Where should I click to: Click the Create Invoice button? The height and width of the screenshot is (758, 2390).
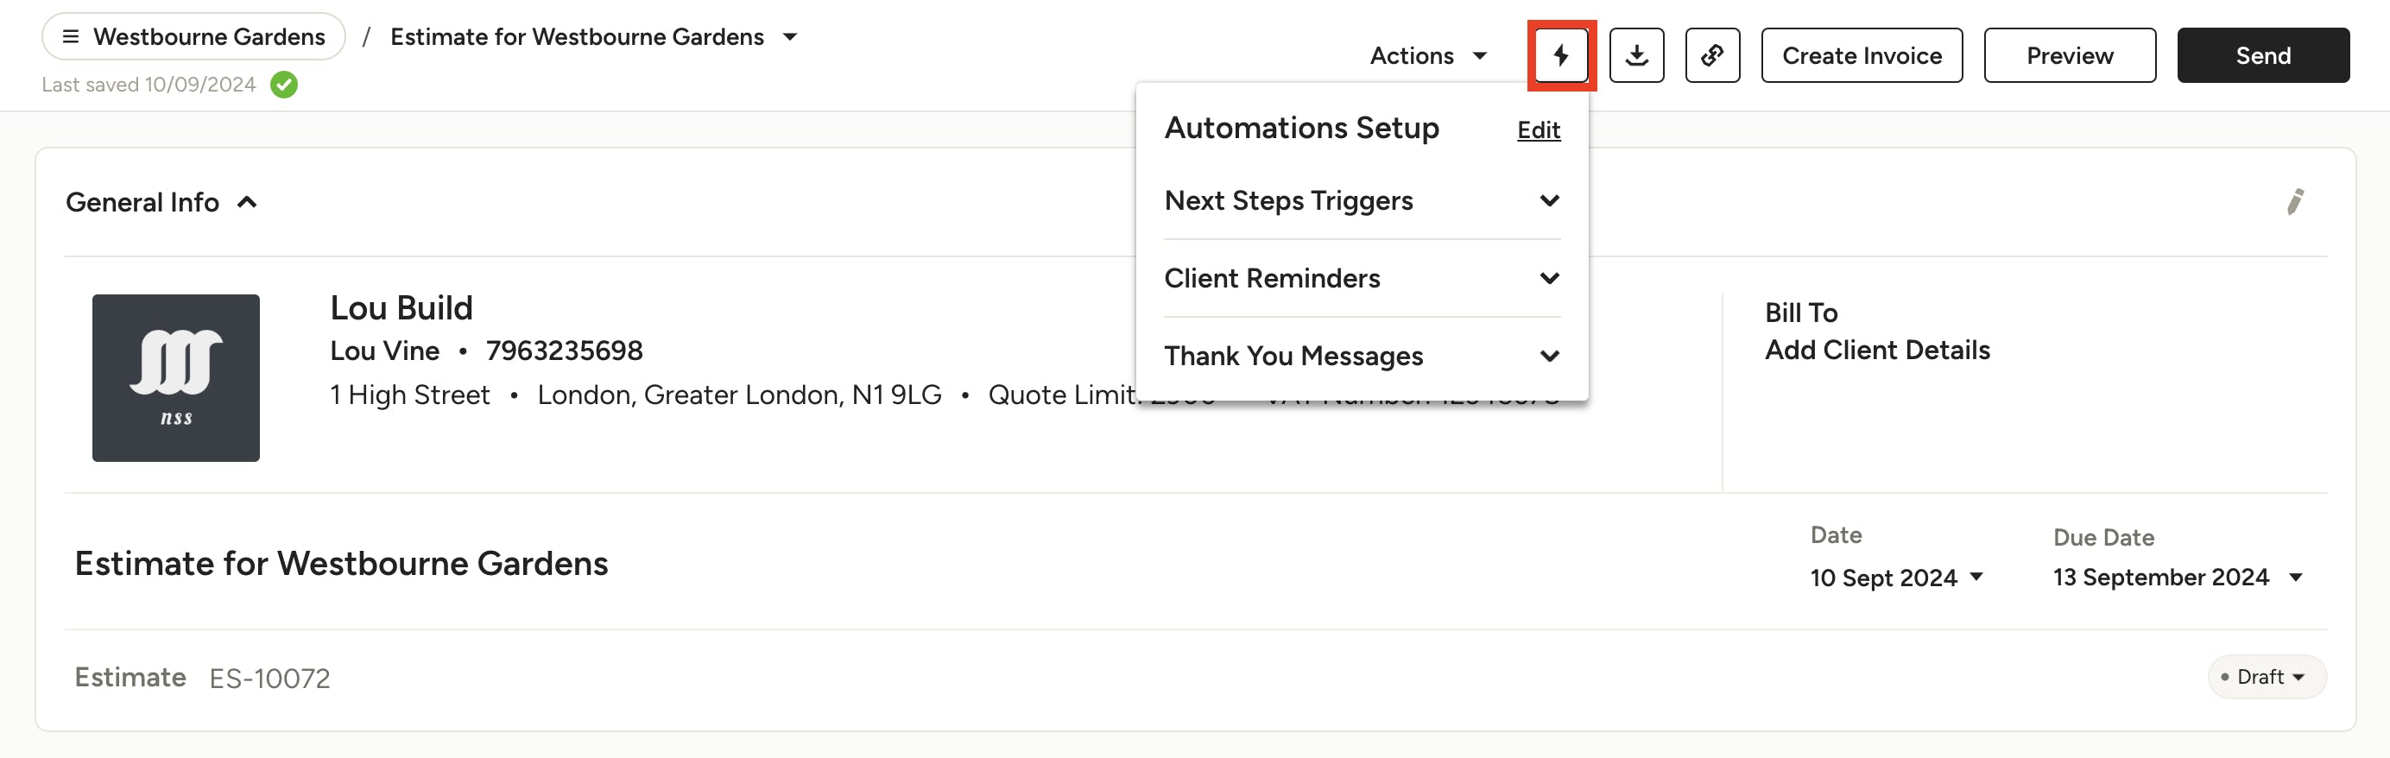[1862, 55]
